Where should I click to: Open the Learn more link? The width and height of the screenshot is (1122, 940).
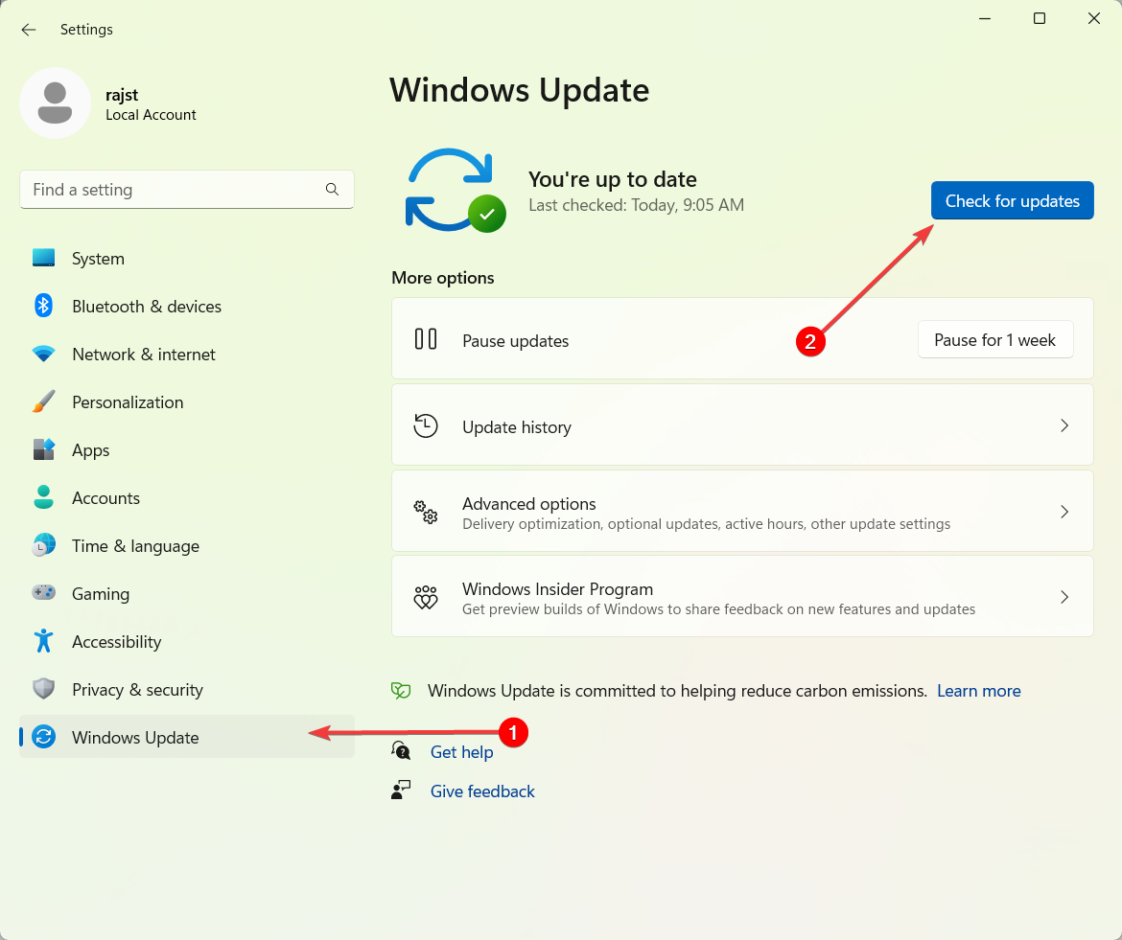tap(978, 690)
